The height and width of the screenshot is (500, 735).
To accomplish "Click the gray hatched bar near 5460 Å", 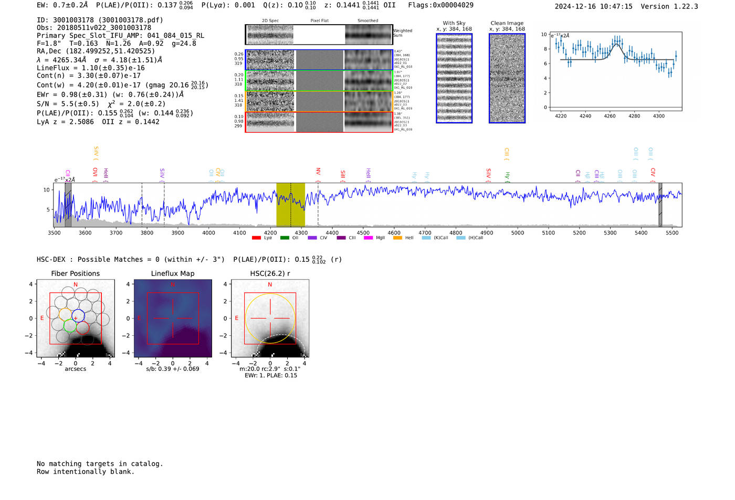I will pos(660,205).
